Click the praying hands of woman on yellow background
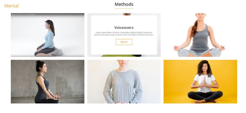The image size is (246, 113). point(204,82)
